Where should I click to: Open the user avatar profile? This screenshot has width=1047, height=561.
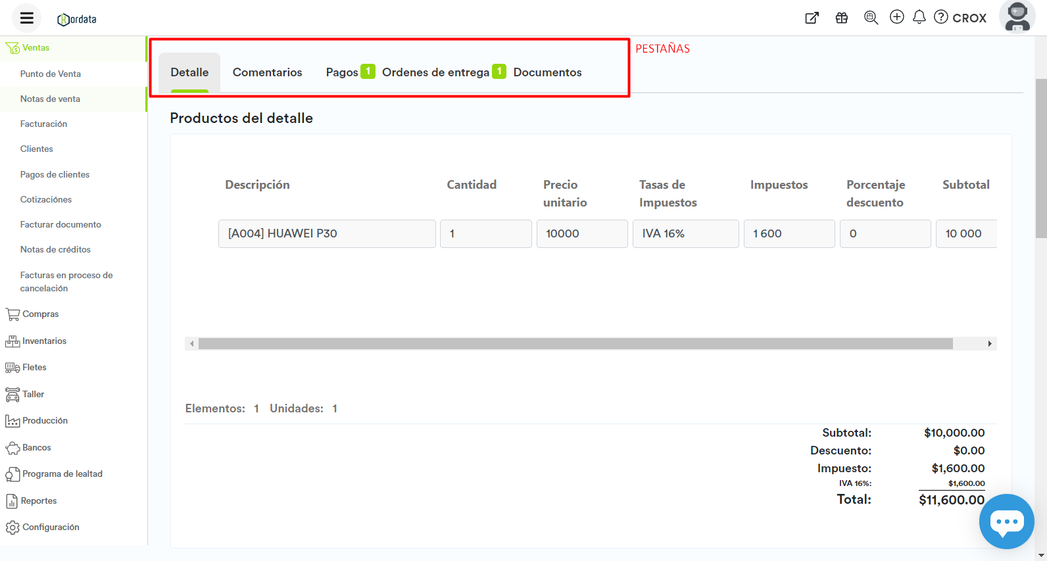click(x=1017, y=17)
